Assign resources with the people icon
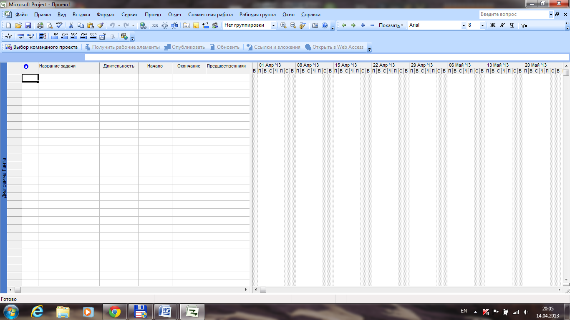Screen dimensions: 570x320 215,25
